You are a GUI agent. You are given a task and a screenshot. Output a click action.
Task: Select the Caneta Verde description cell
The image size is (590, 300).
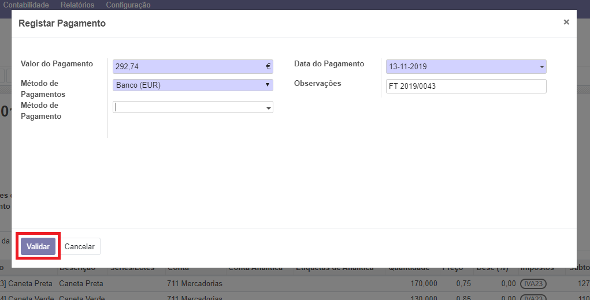[81, 297]
